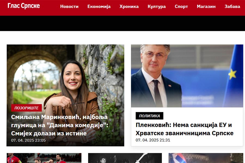
Task: Go to the Забава section
Action: (232, 7)
